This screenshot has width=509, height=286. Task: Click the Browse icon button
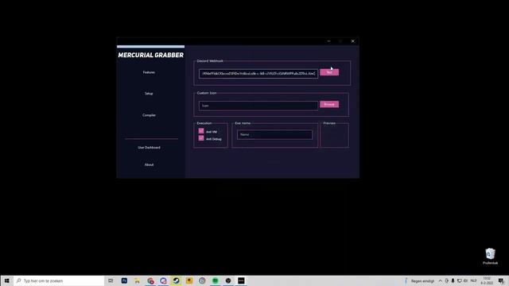click(329, 104)
